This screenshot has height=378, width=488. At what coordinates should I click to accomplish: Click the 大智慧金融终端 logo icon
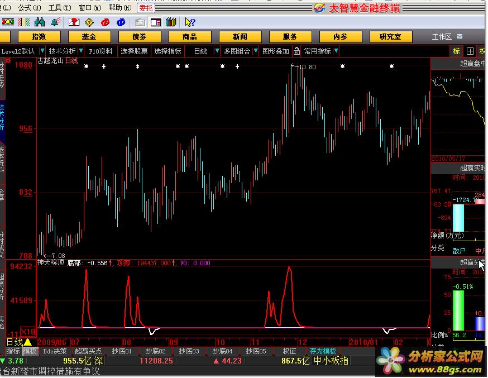pos(319,8)
